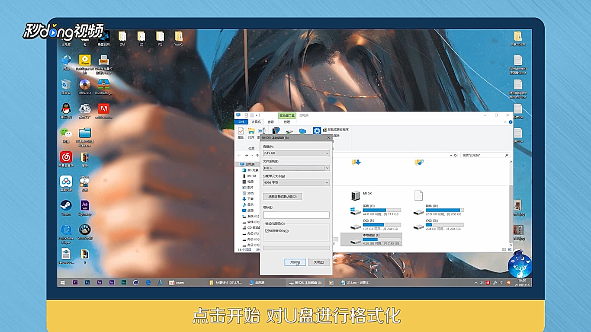Image resolution: width=591 pixels, height=332 pixels.
Task: Click the music folder icon in Explorer
Action: click(x=418, y=162)
